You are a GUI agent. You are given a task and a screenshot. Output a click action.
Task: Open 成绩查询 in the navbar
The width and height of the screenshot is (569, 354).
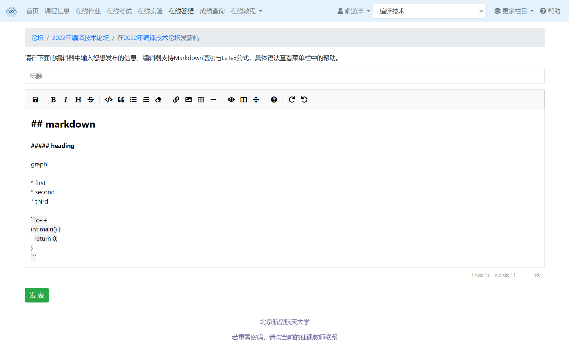pyautogui.click(x=212, y=11)
